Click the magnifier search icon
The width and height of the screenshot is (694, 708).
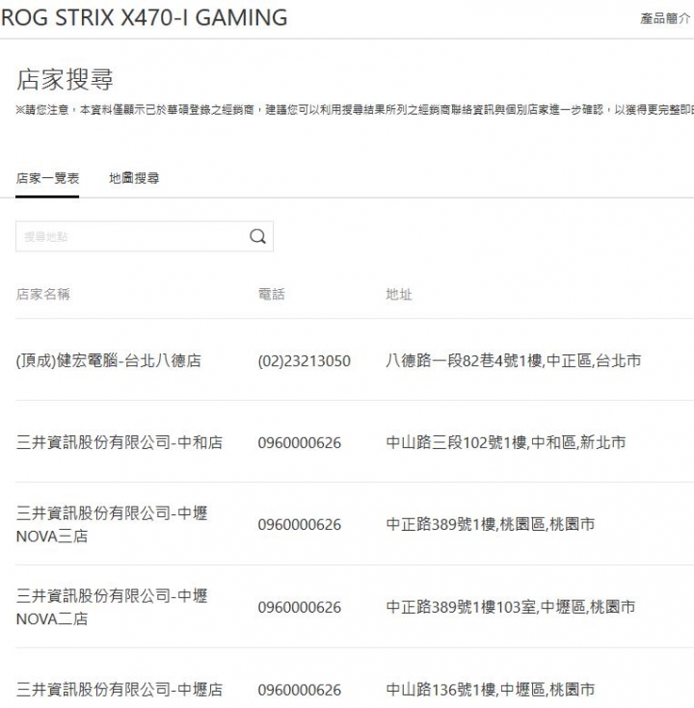click(x=257, y=236)
